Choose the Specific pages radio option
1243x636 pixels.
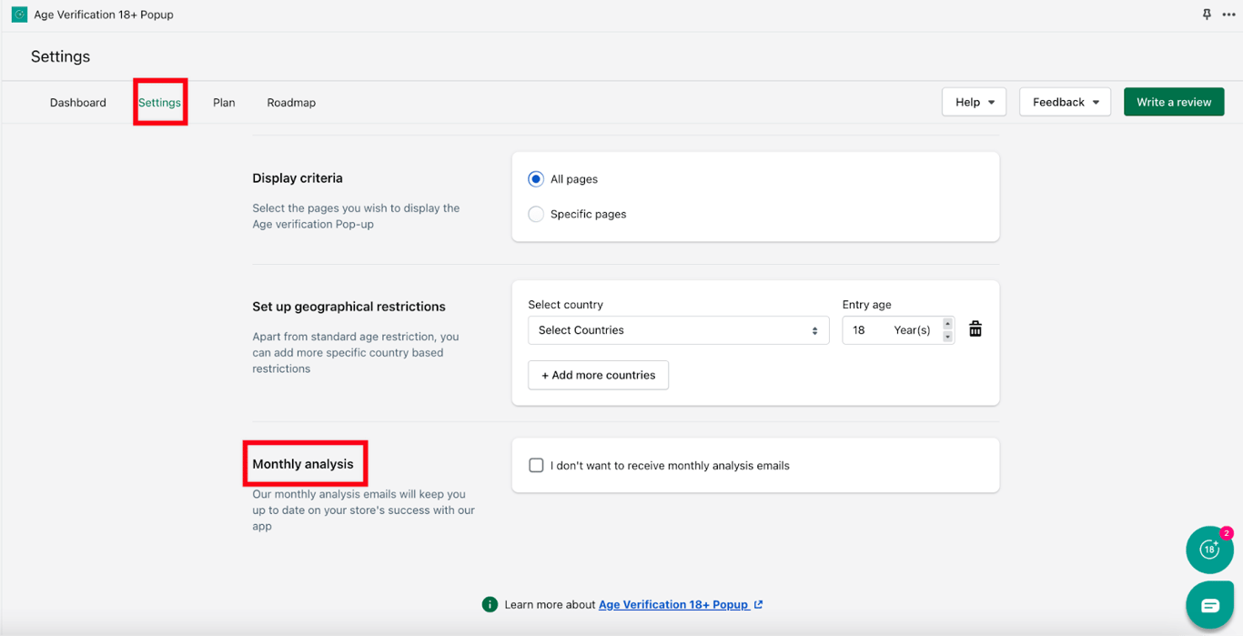[536, 214]
